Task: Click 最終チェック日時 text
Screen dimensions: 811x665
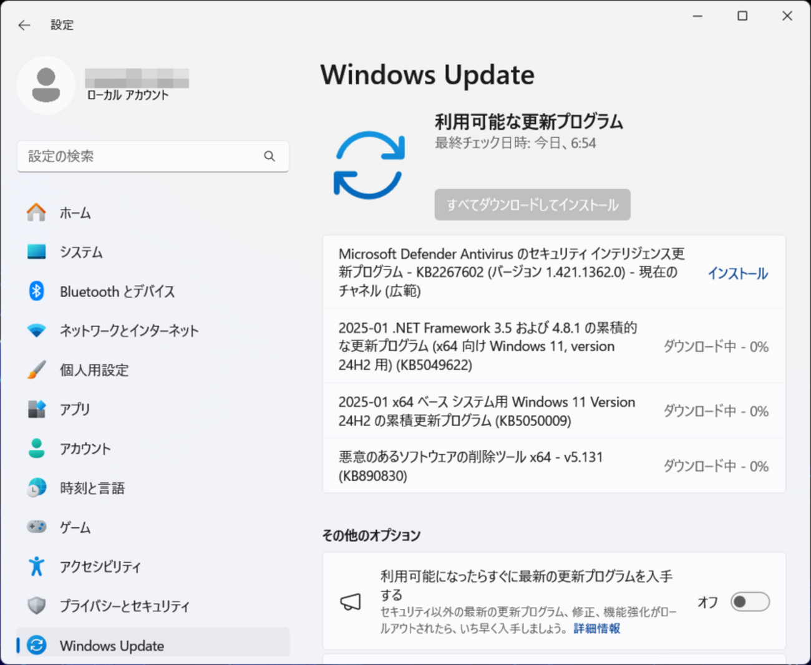Action: [515, 143]
